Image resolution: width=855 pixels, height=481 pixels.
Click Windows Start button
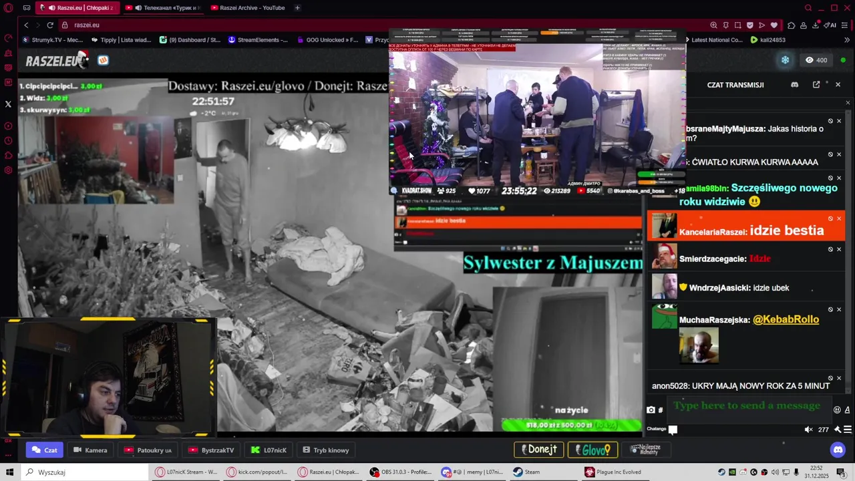(x=9, y=472)
